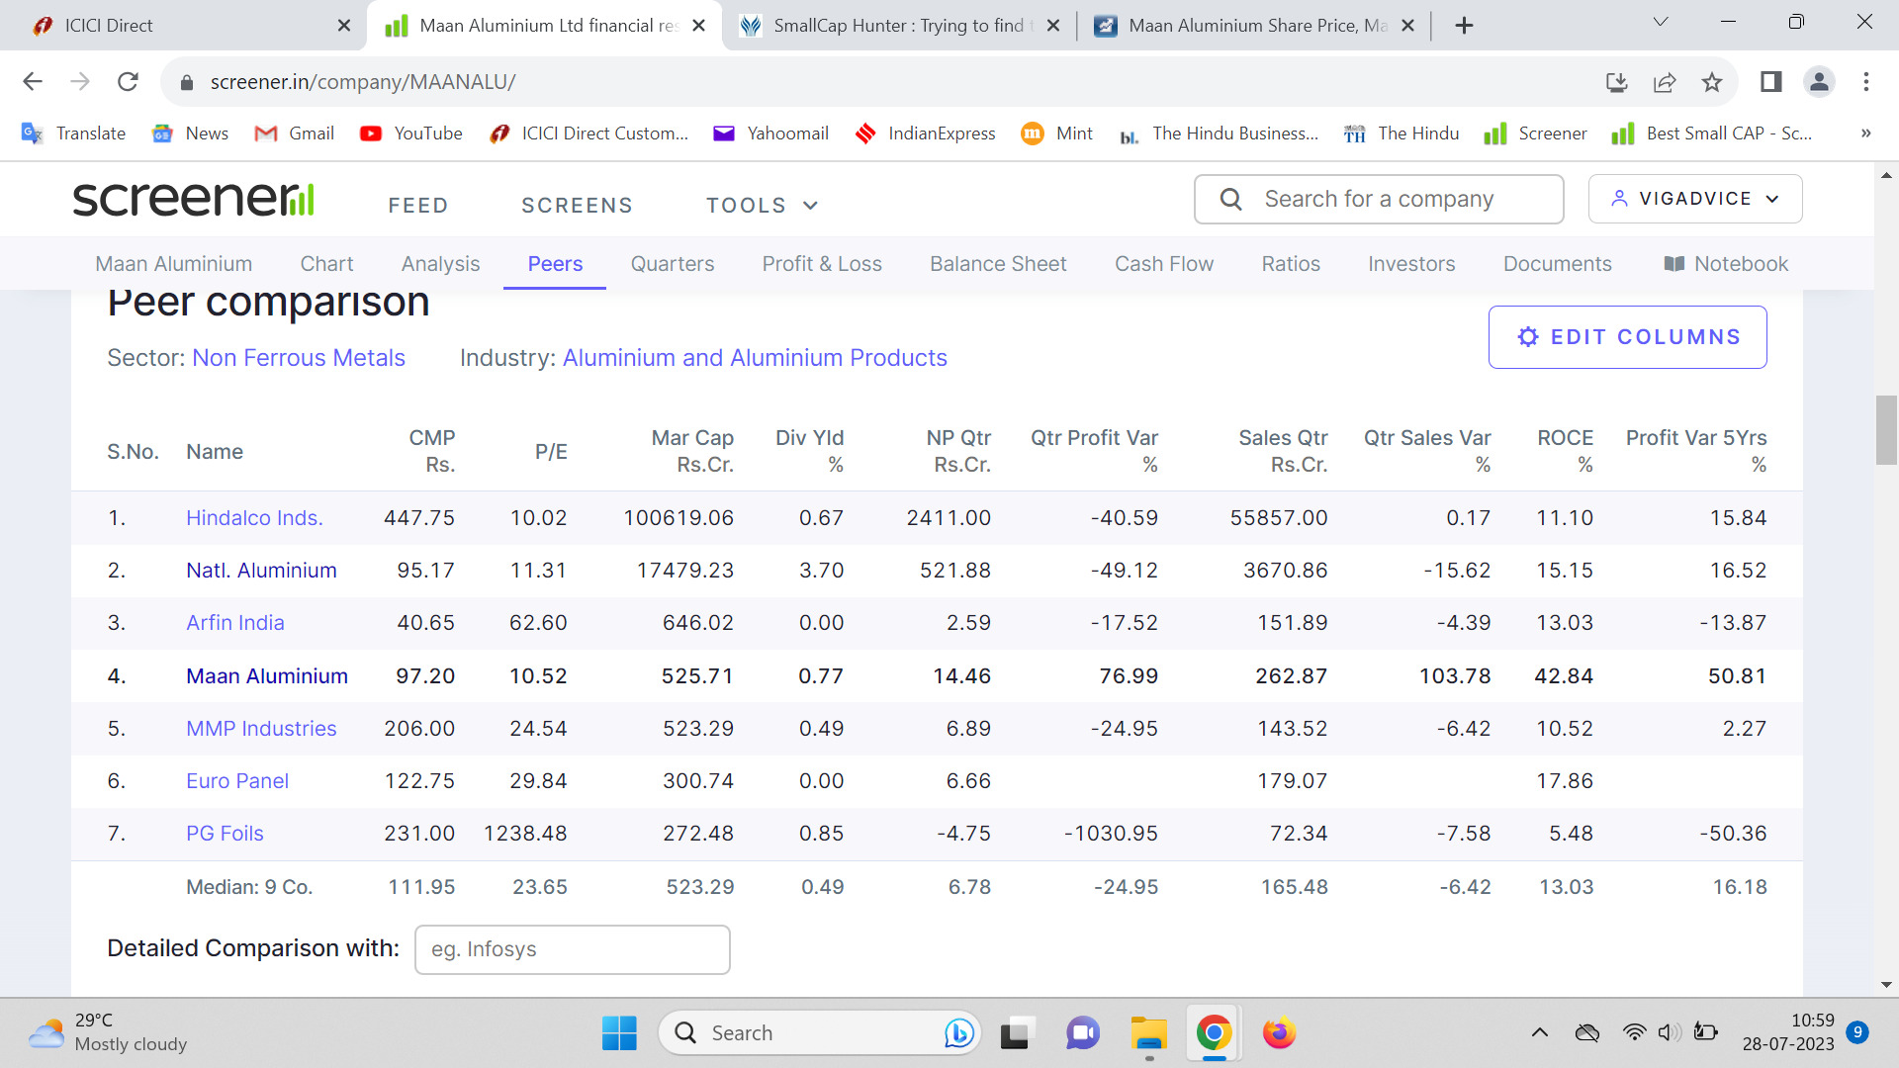1899x1068 pixels.
Task: Bookmark this page with the star icon
Action: click(x=1712, y=82)
